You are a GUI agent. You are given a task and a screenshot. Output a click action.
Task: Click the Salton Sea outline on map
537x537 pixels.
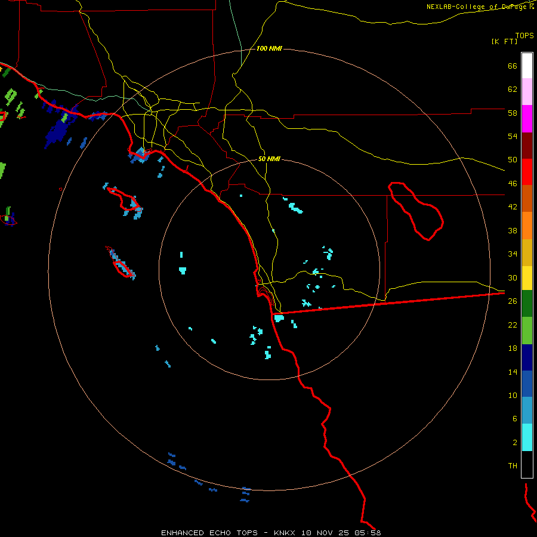pyautogui.click(x=416, y=211)
